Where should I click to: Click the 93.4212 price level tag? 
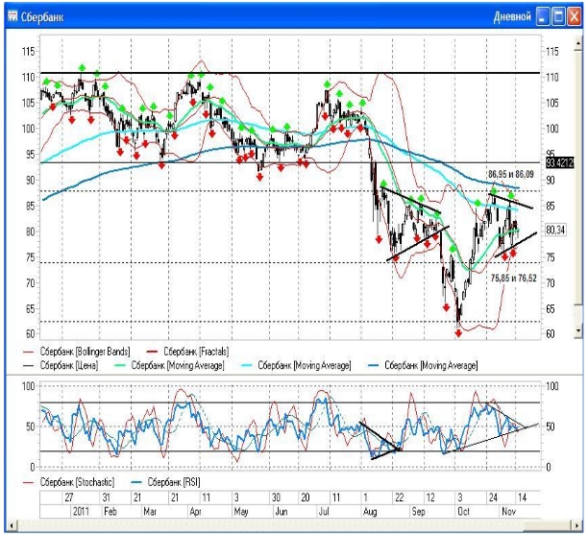click(x=559, y=163)
